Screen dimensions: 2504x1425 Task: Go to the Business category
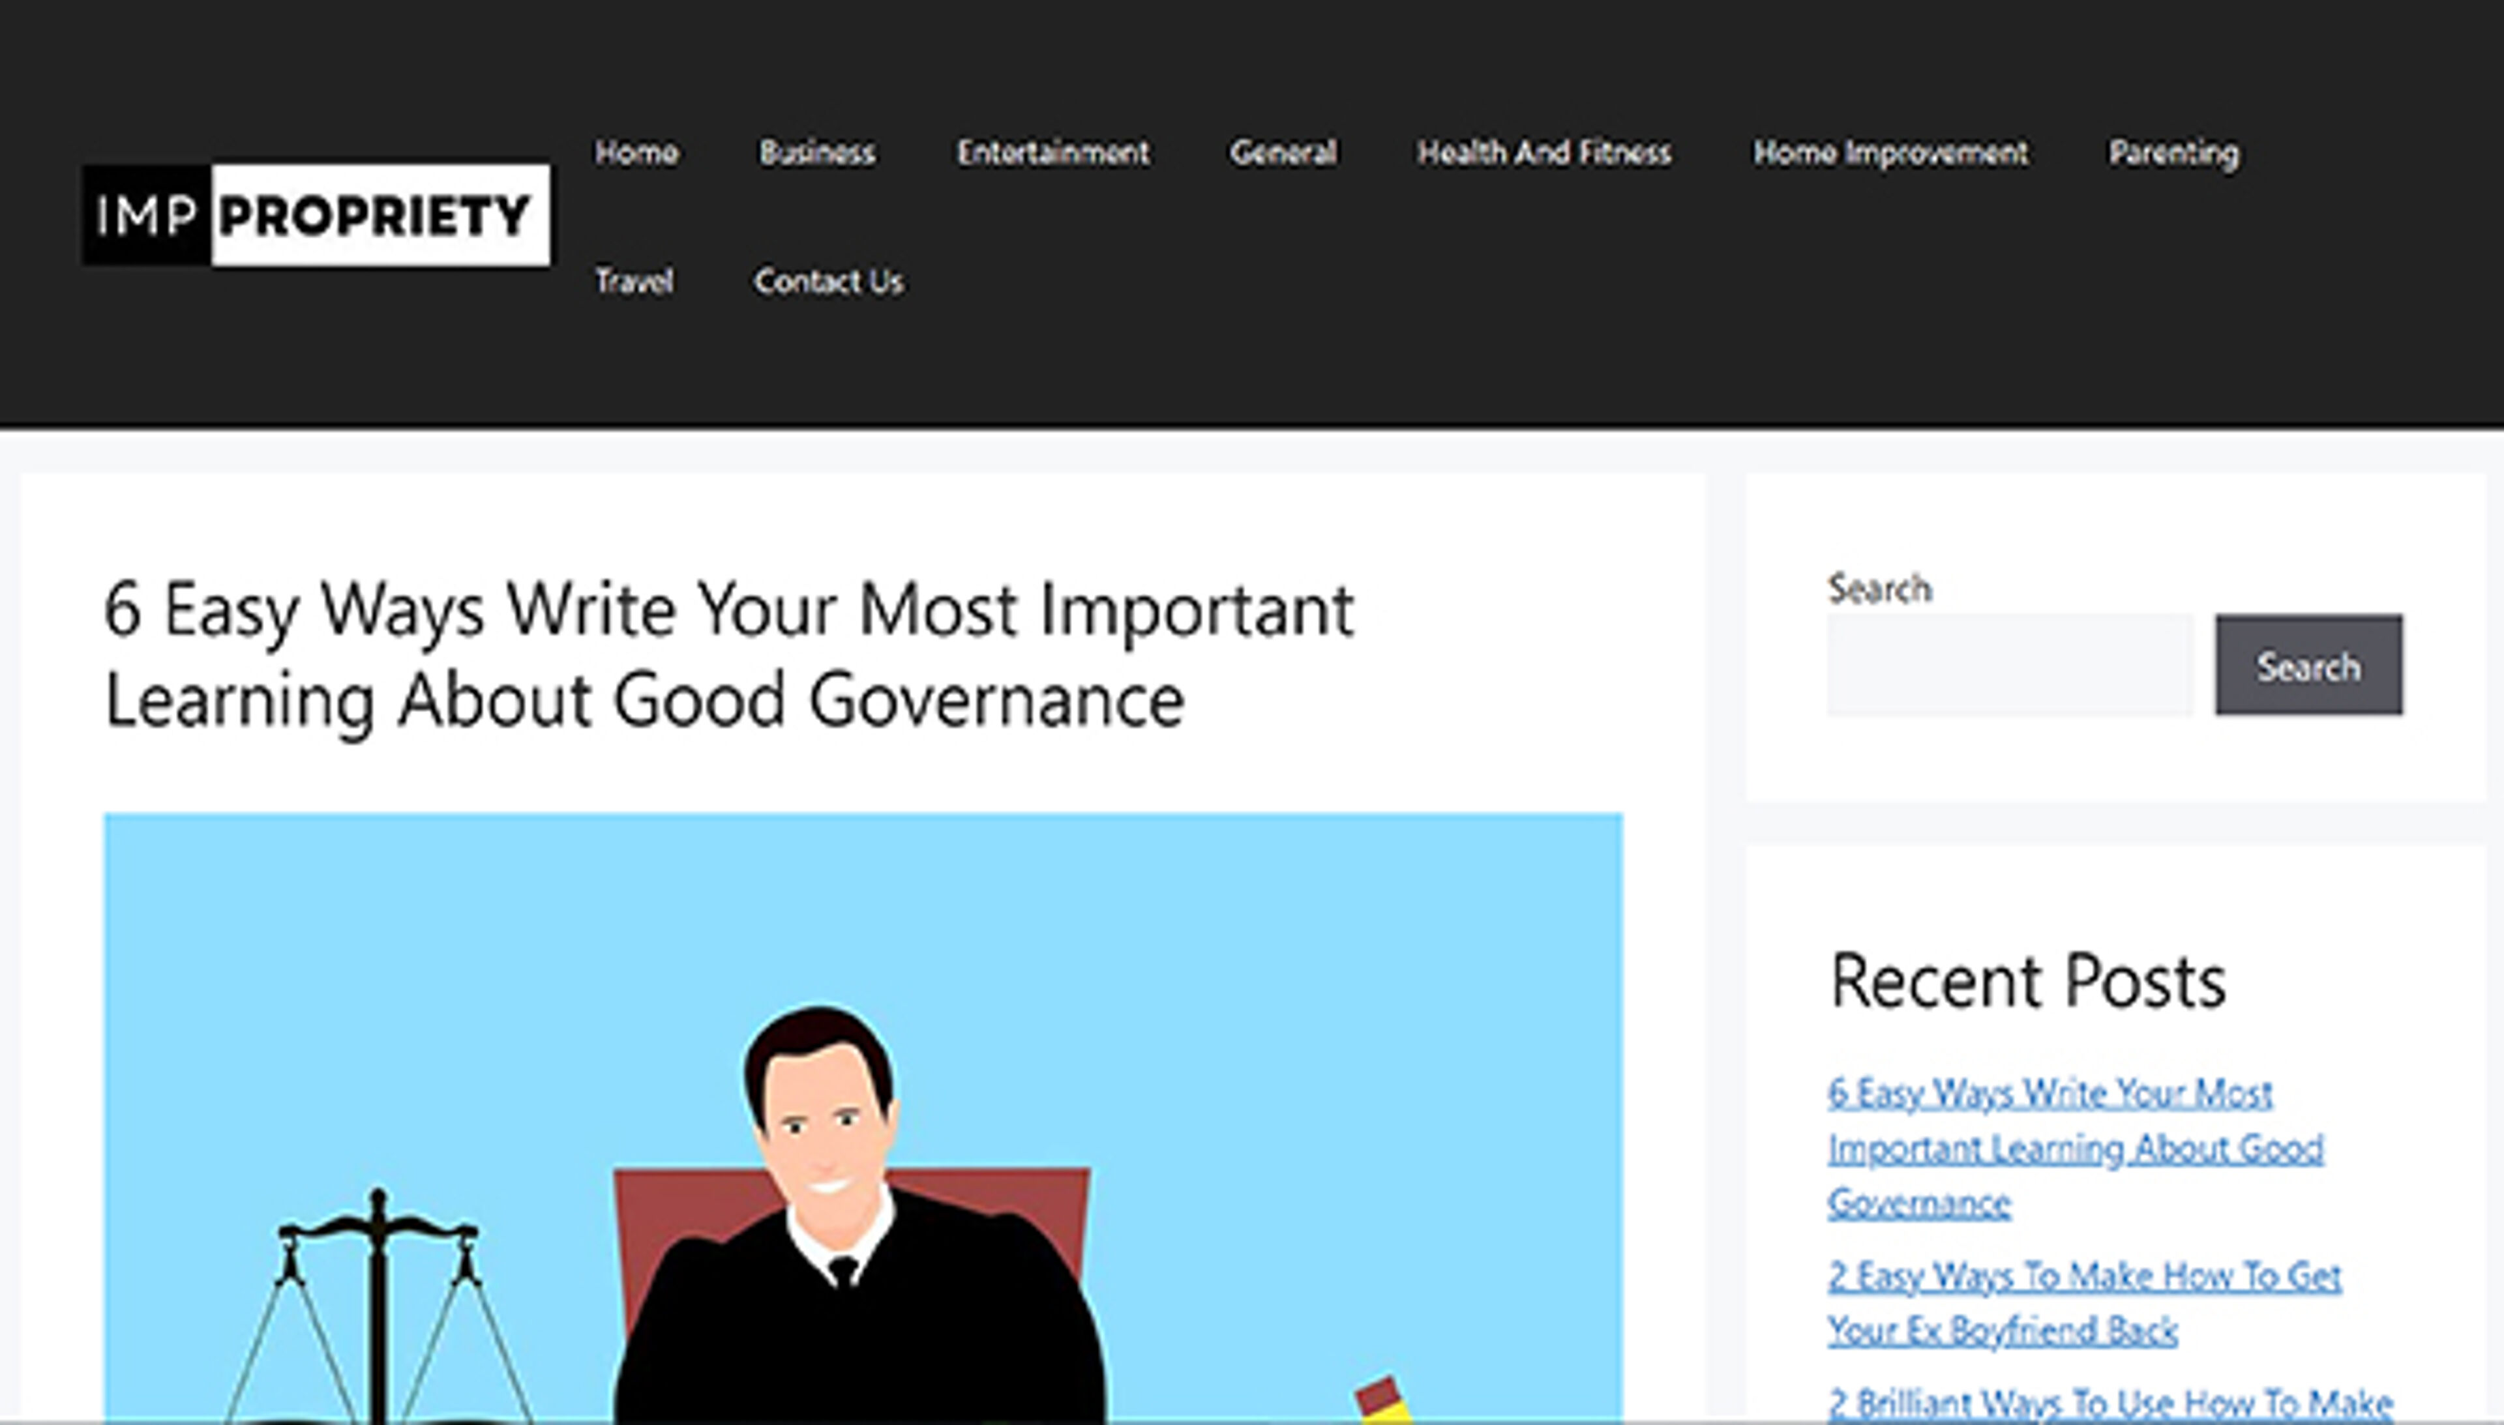pos(817,153)
